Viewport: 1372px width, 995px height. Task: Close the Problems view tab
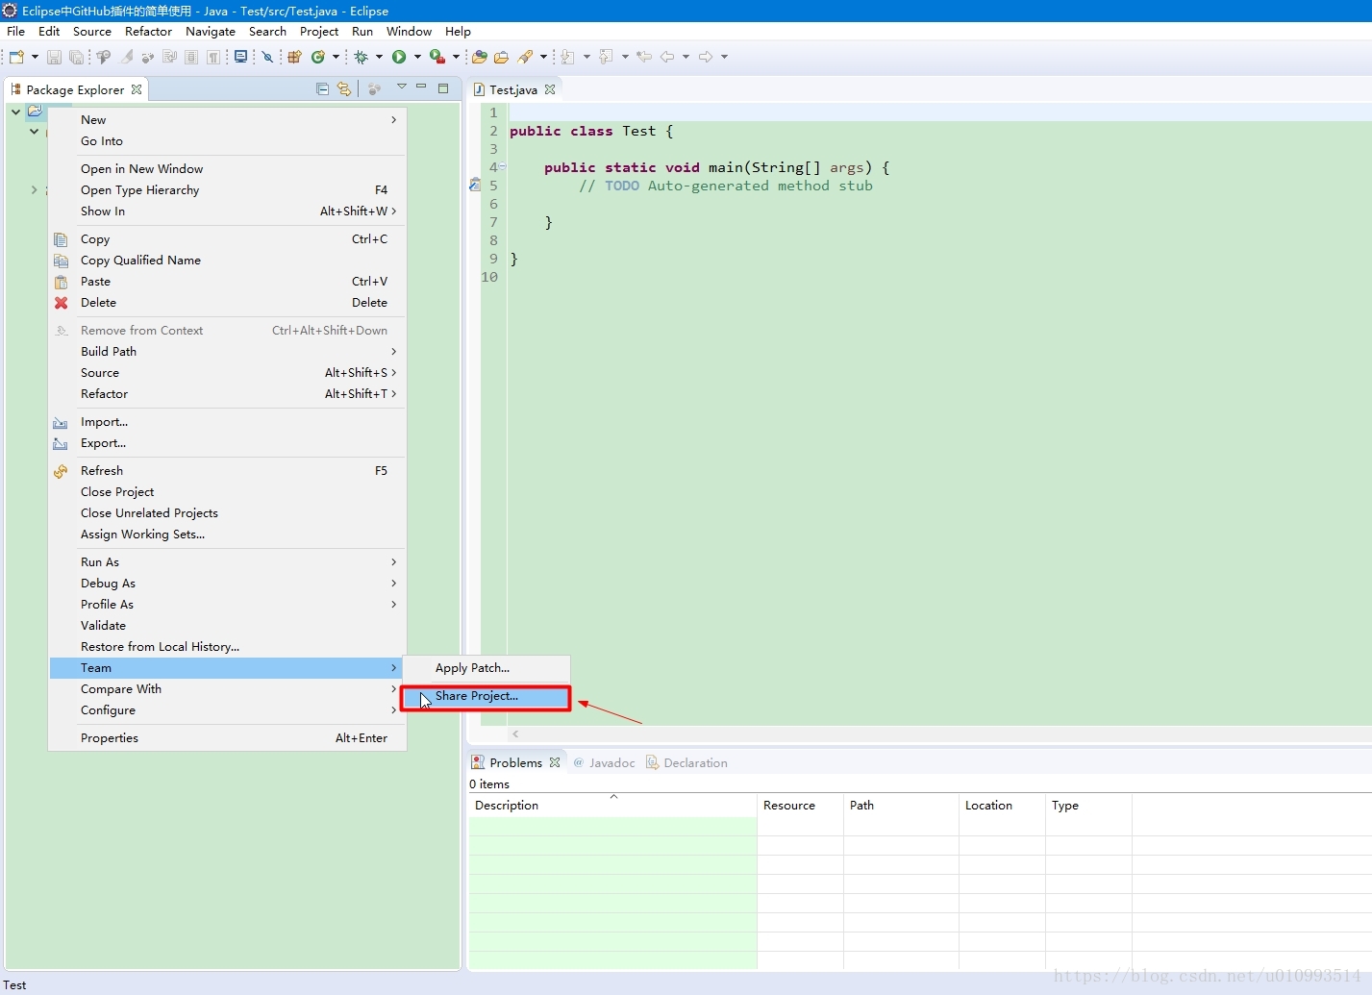click(x=555, y=762)
